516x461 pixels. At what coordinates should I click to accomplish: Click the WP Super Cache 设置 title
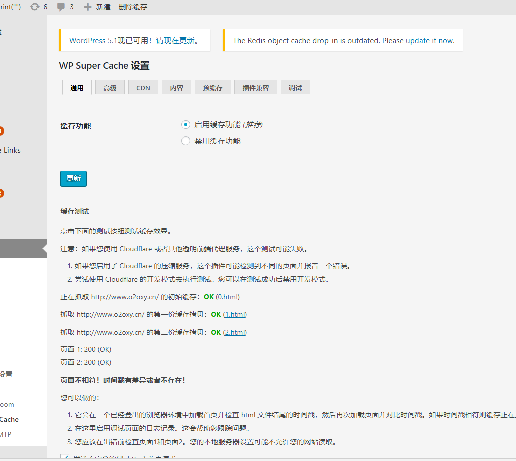[x=104, y=66]
